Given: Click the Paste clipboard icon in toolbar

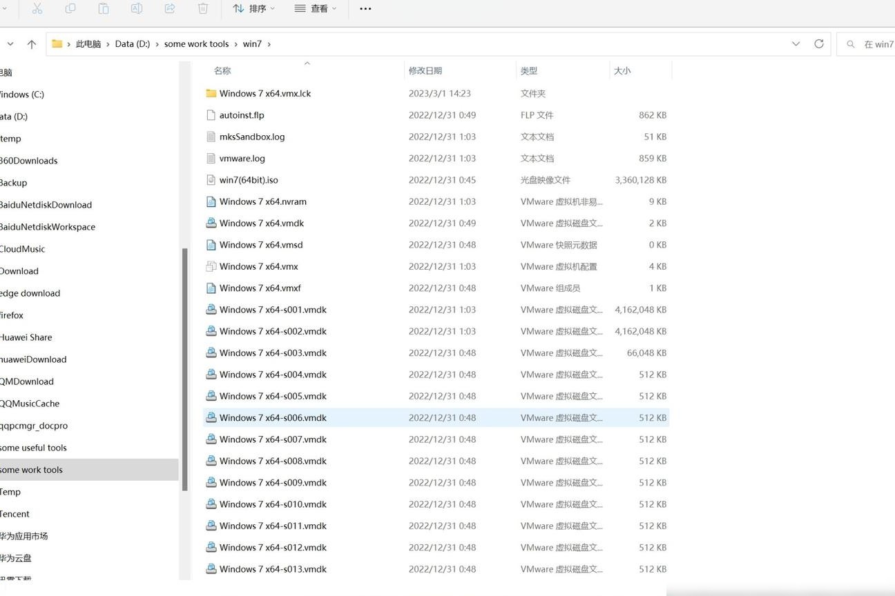Looking at the screenshot, I should [104, 8].
